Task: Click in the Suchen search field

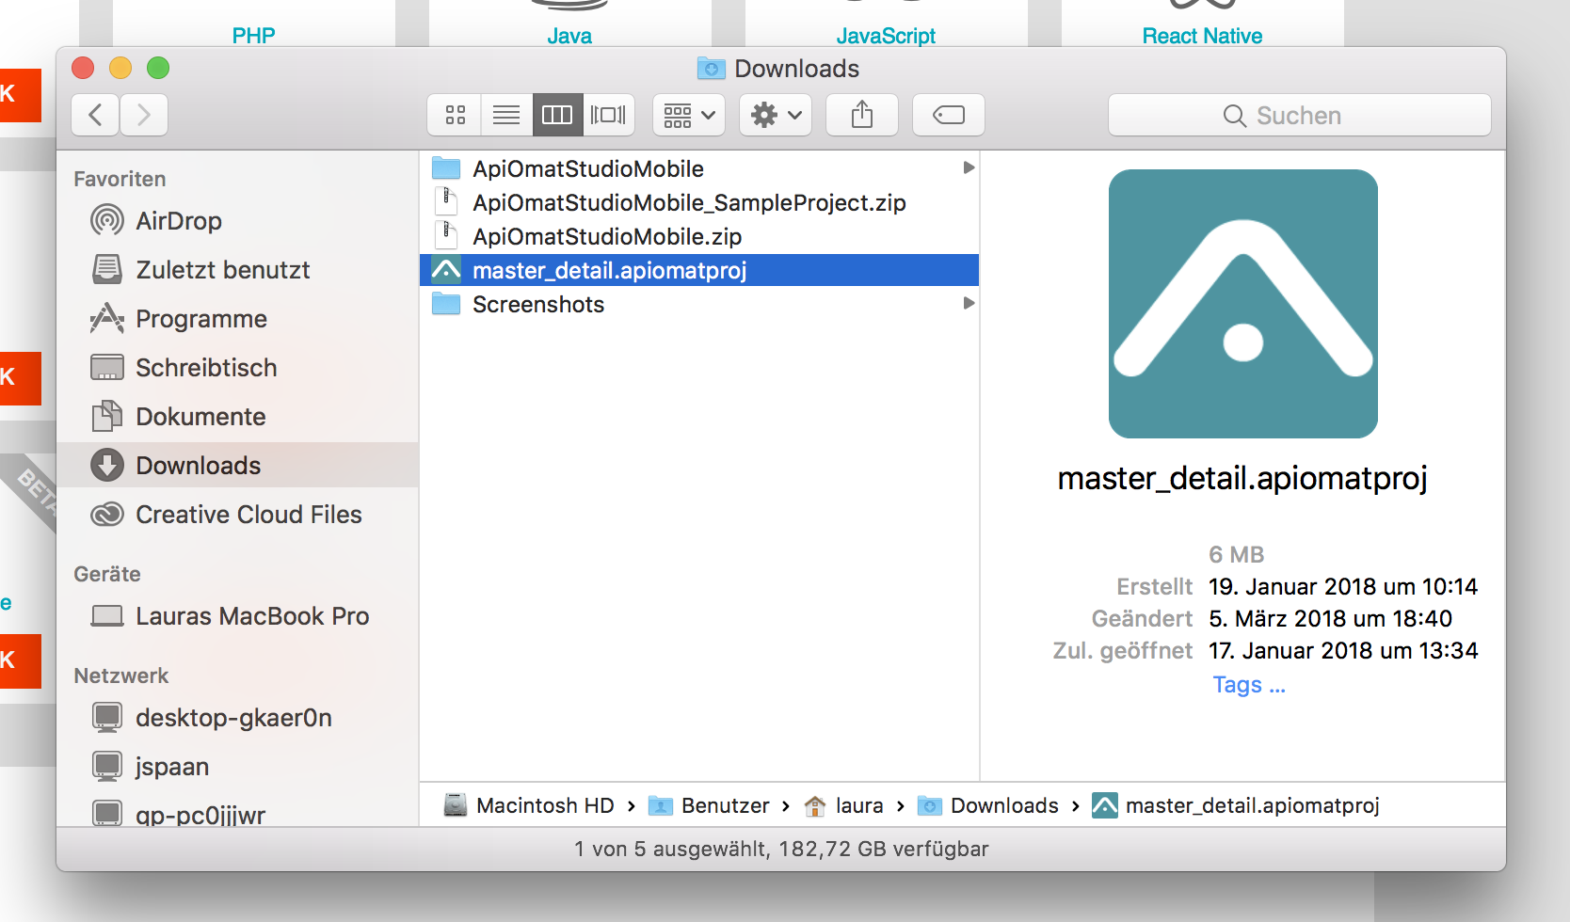Action: click(x=1299, y=115)
